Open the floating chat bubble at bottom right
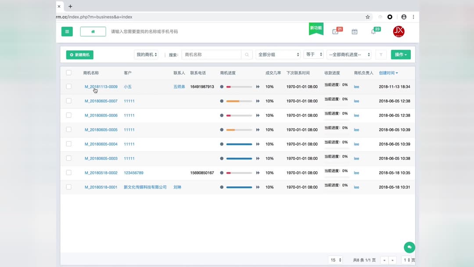The height and width of the screenshot is (267, 474). (409, 247)
